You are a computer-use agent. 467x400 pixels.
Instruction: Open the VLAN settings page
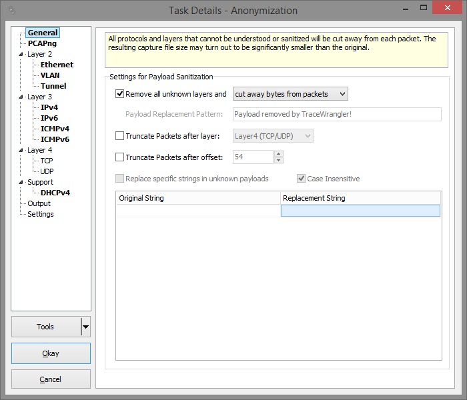pos(50,75)
